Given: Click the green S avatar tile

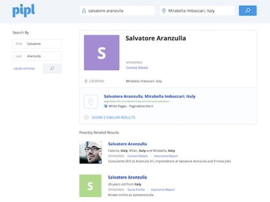Looking at the screenshot, I should pyautogui.click(x=90, y=186).
